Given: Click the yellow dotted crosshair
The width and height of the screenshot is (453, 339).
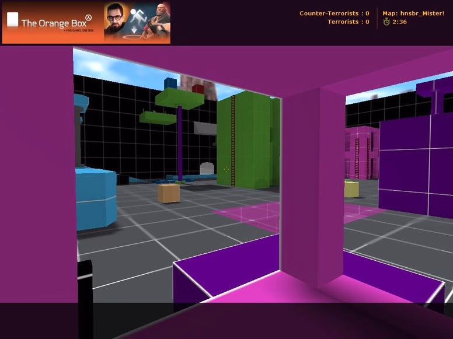Looking at the screenshot, I should click(x=226, y=169).
